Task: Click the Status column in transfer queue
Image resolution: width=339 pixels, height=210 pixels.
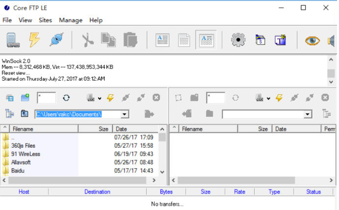Action: pyautogui.click(x=313, y=192)
